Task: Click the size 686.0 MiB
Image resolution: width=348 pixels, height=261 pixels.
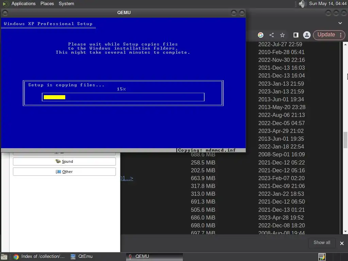Action: coord(203,217)
